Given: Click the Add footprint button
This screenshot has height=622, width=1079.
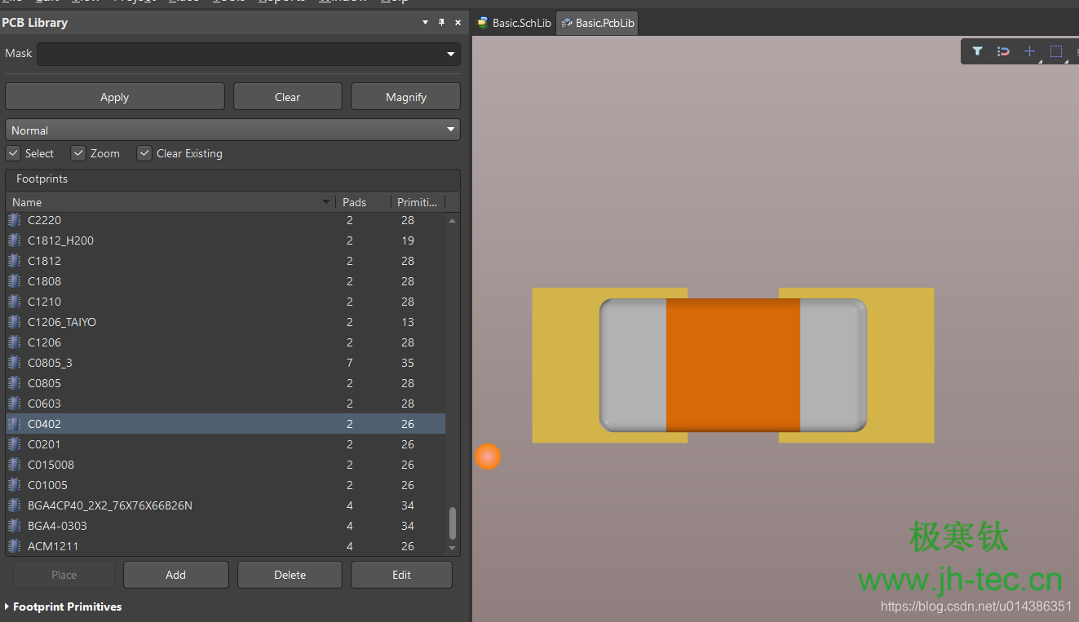Looking at the screenshot, I should [x=175, y=575].
